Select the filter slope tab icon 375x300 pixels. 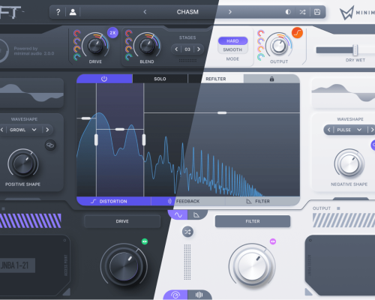click(x=196, y=214)
